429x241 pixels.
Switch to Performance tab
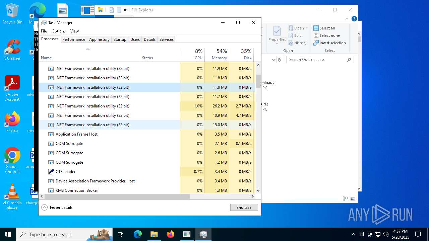74,39
